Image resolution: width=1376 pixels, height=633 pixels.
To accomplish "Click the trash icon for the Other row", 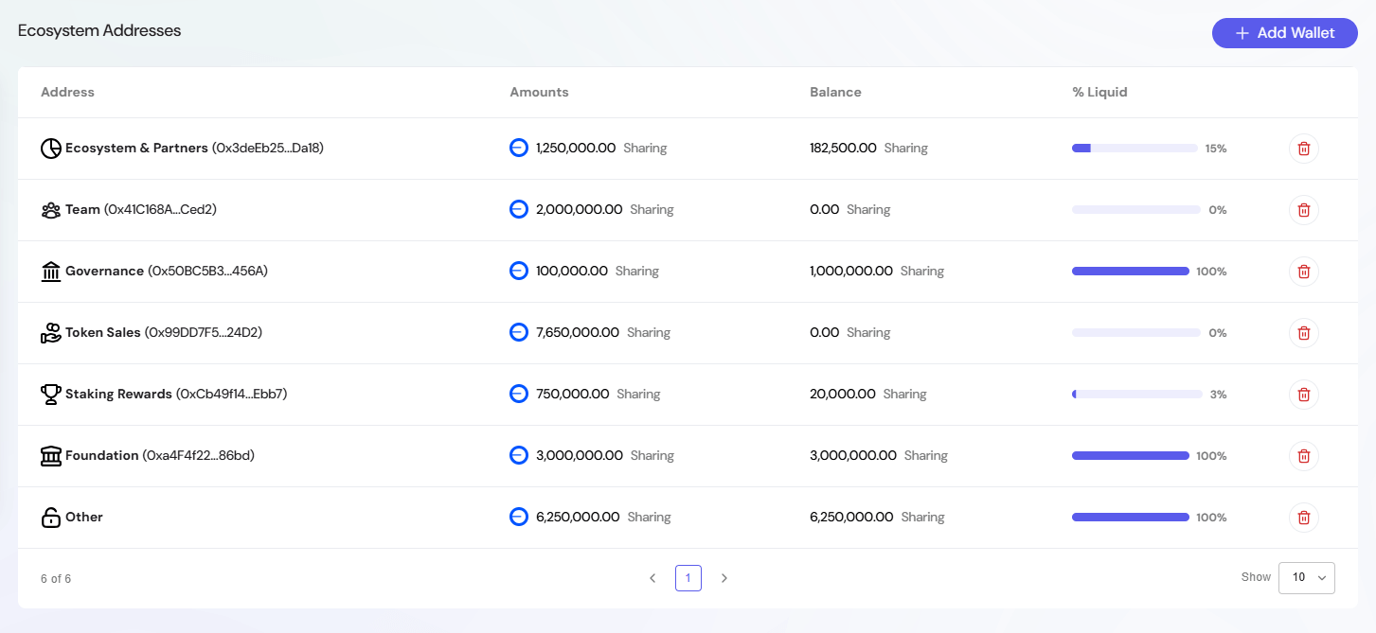I will click(x=1303, y=518).
